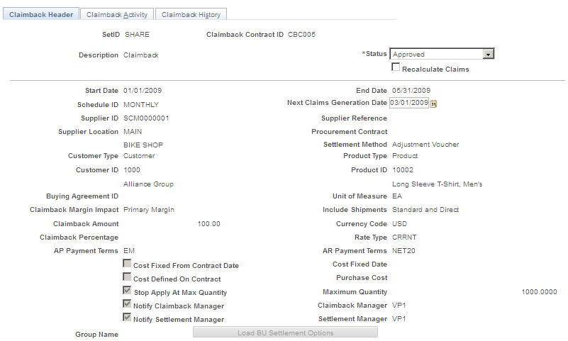Click the Description value Claimback
568x341 pixels.
point(141,55)
